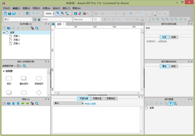The height and width of the screenshot is (136, 195).
Task: Open the widget style editor icon
Action: pyautogui.click(x=35, y=19)
